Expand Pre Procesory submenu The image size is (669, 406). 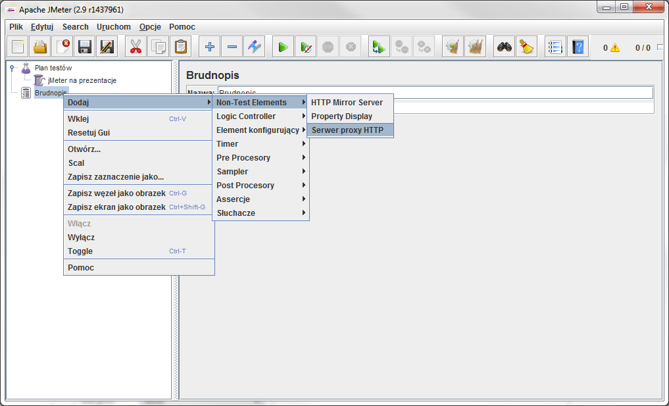click(260, 157)
